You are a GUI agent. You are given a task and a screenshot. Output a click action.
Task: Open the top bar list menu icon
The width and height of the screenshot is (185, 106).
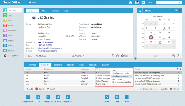[143, 2]
